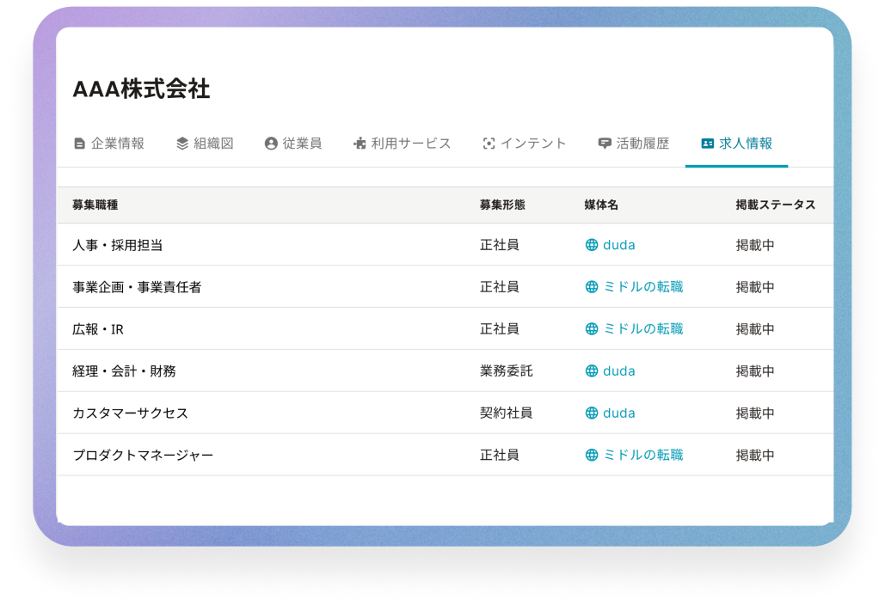The height and width of the screenshot is (606, 885).
Task: Click the layers icon beside 組織図
Action: click(x=182, y=144)
